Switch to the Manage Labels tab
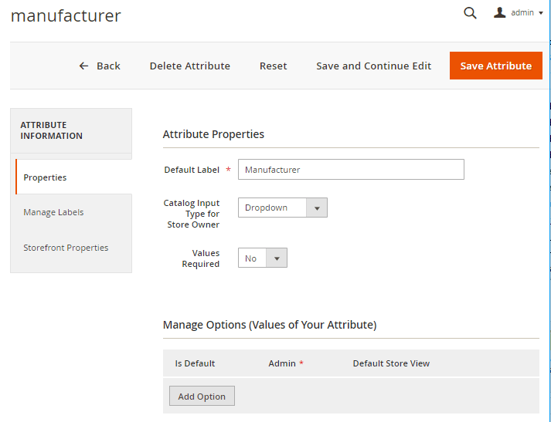551x422 pixels. point(53,212)
